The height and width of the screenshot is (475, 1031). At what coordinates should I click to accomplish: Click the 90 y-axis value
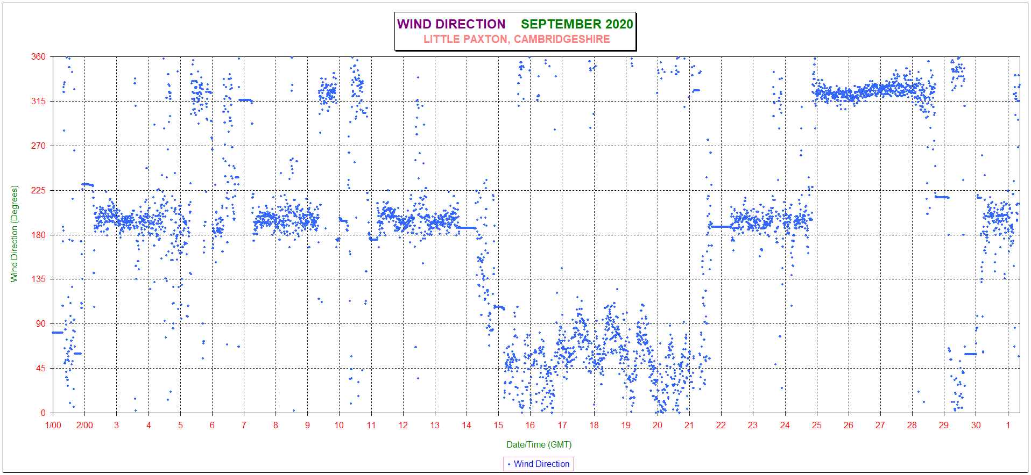click(41, 323)
